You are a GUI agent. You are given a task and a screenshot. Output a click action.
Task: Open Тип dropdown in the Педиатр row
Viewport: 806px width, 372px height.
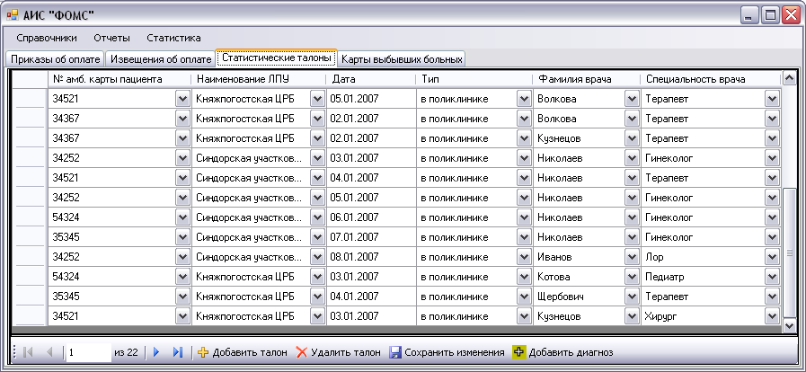pyautogui.click(x=524, y=277)
